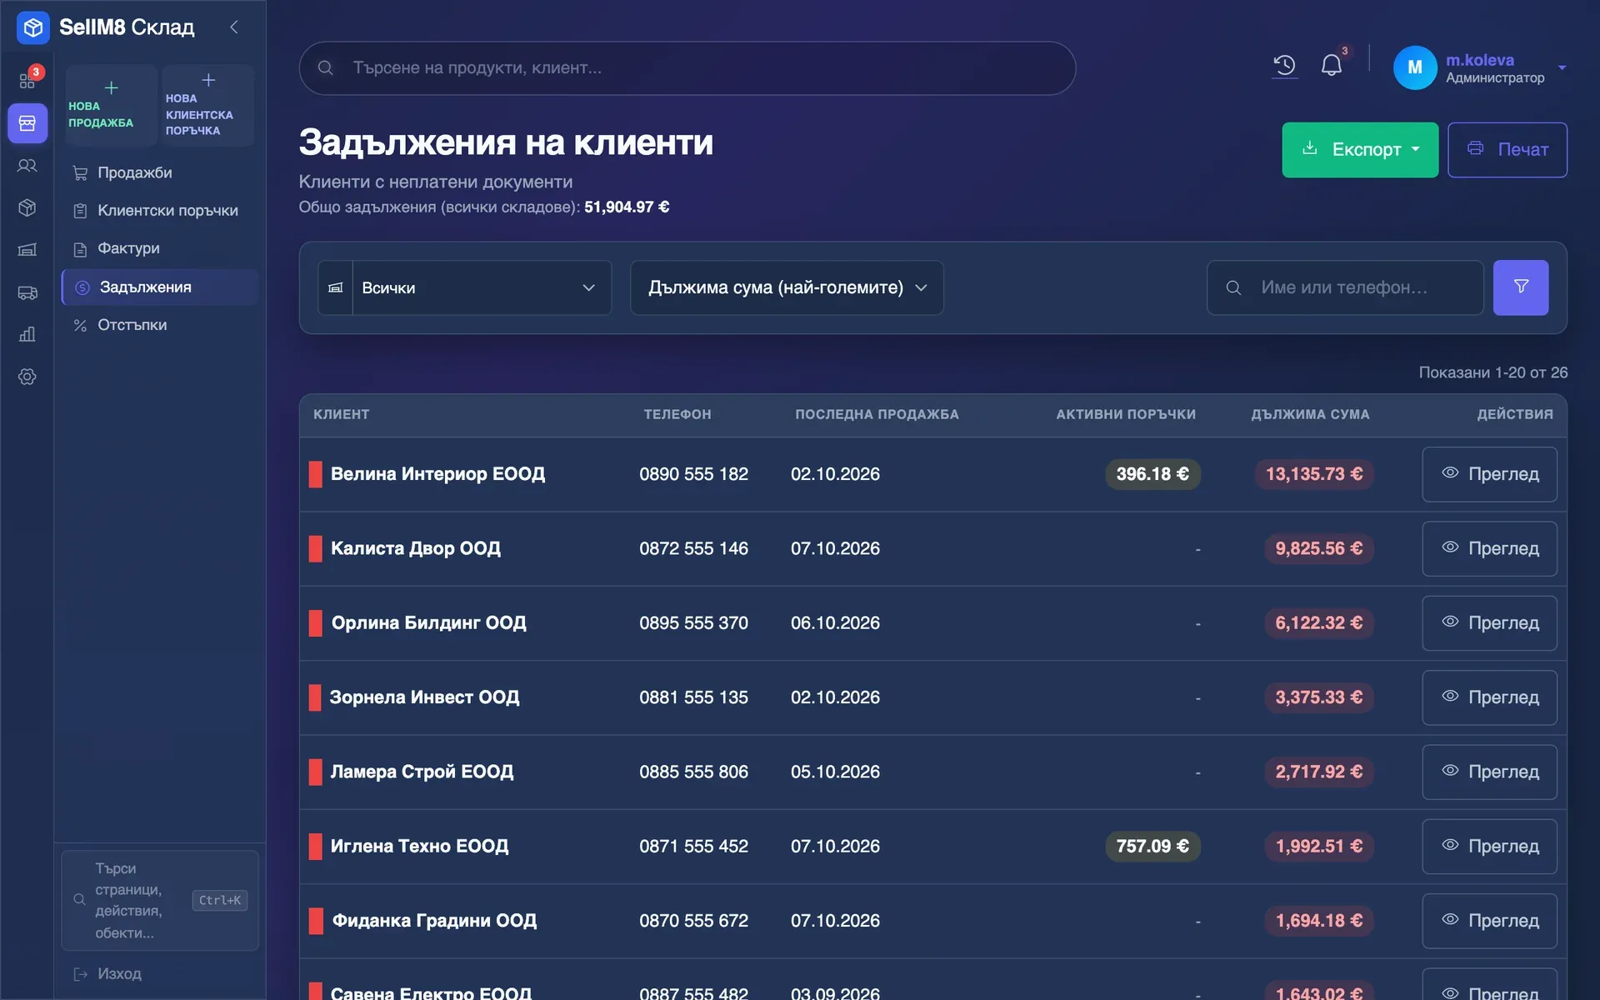This screenshot has width=1600, height=1000.
Task: Click the M user avatar
Action: (x=1415, y=67)
